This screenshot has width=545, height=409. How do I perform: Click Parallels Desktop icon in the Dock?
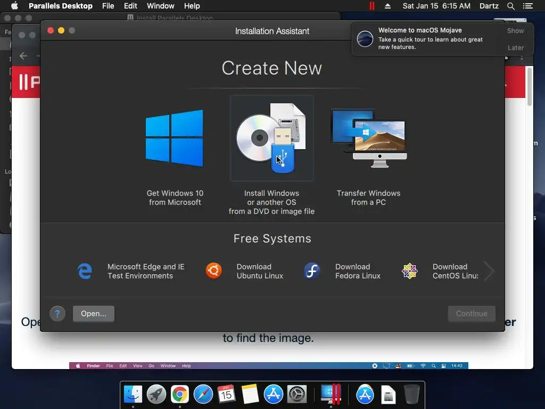point(331,394)
